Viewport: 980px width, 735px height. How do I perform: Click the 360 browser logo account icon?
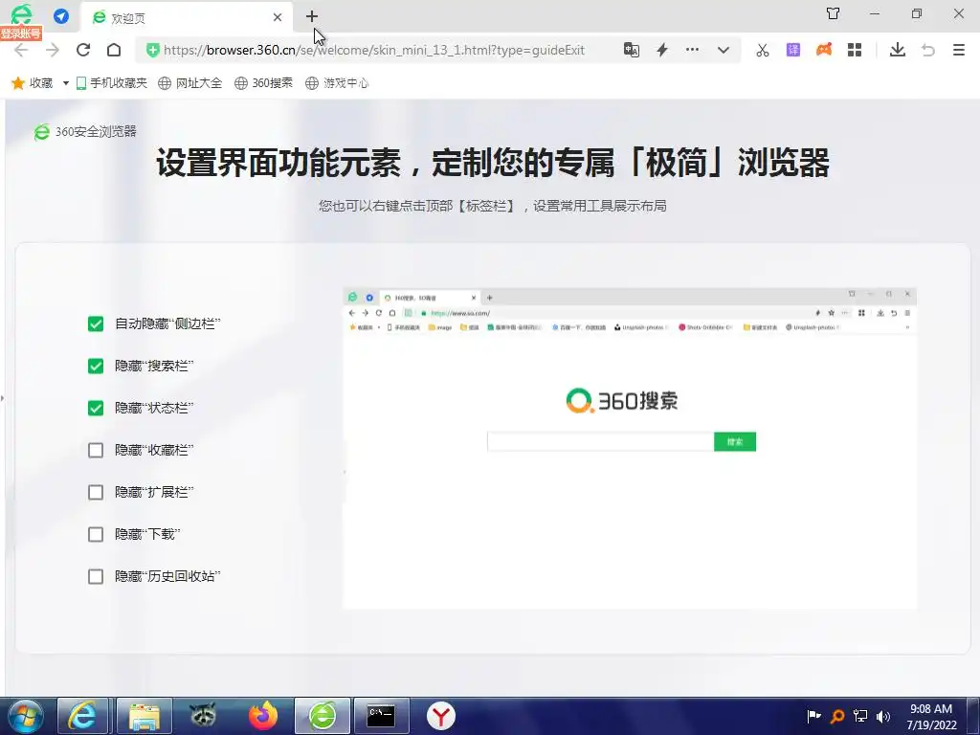(21, 13)
